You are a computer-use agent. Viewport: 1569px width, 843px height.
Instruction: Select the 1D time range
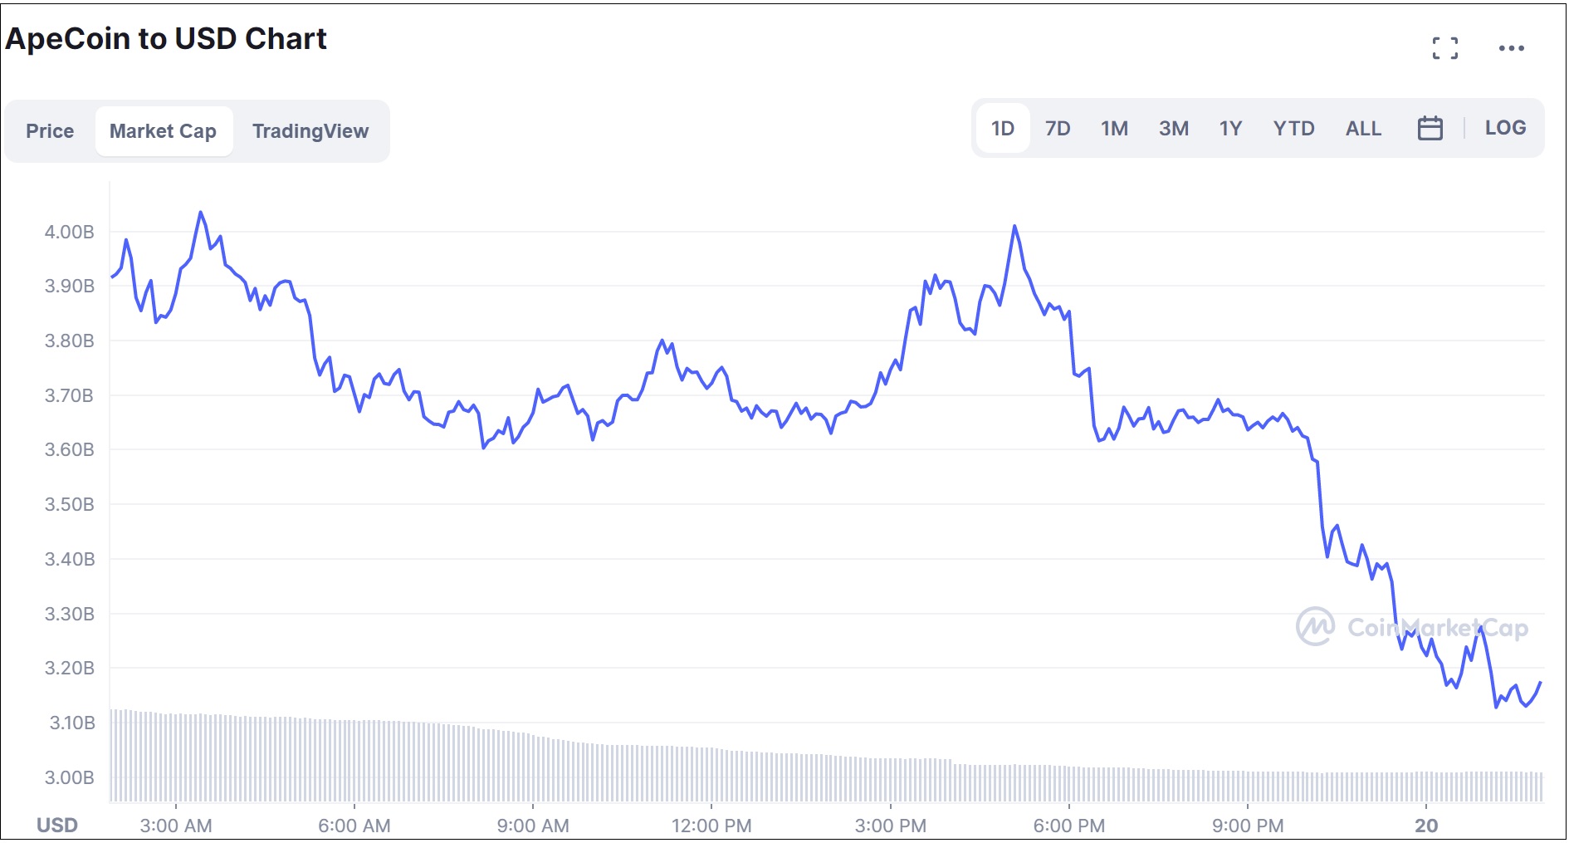1002,128
